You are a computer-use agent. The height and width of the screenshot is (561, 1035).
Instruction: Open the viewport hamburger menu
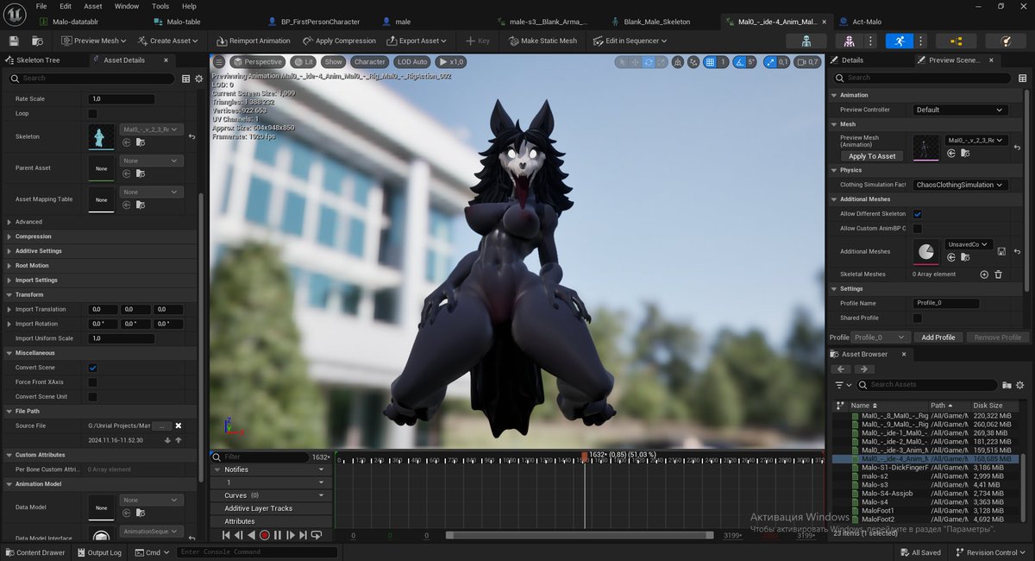(x=219, y=61)
